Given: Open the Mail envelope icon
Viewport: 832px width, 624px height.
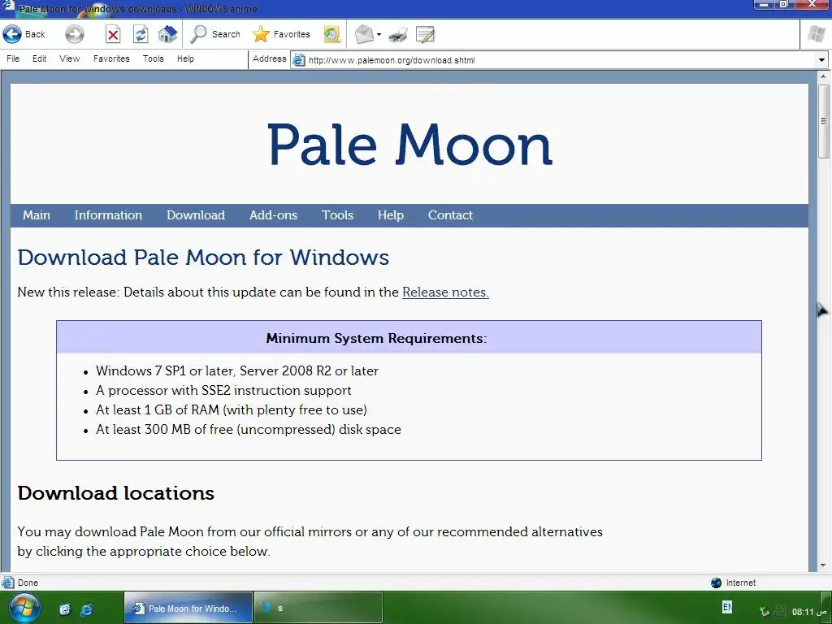Looking at the screenshot, I should coord(364,34).
